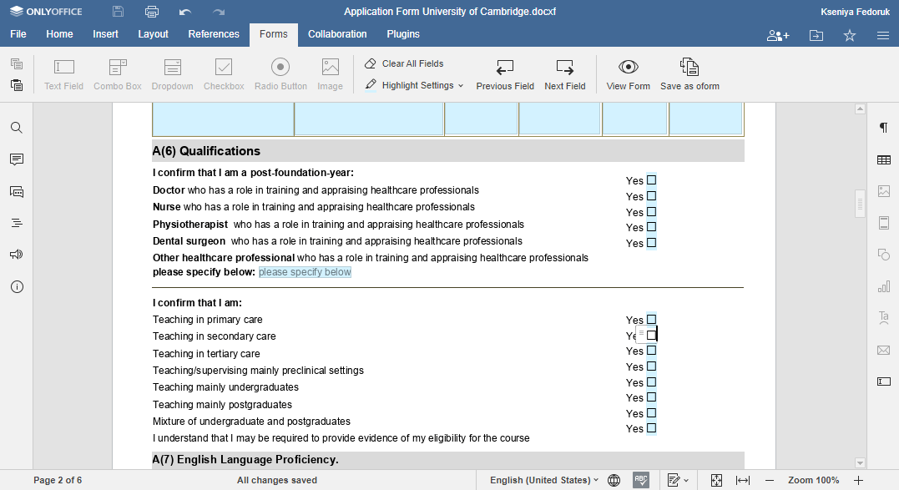Click the Paste icon in toolbar
The height and width of the screenshot is (490, 899).
coord(17,85)
